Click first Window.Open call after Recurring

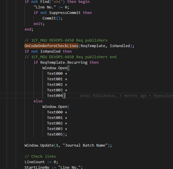tap(56, 68)
